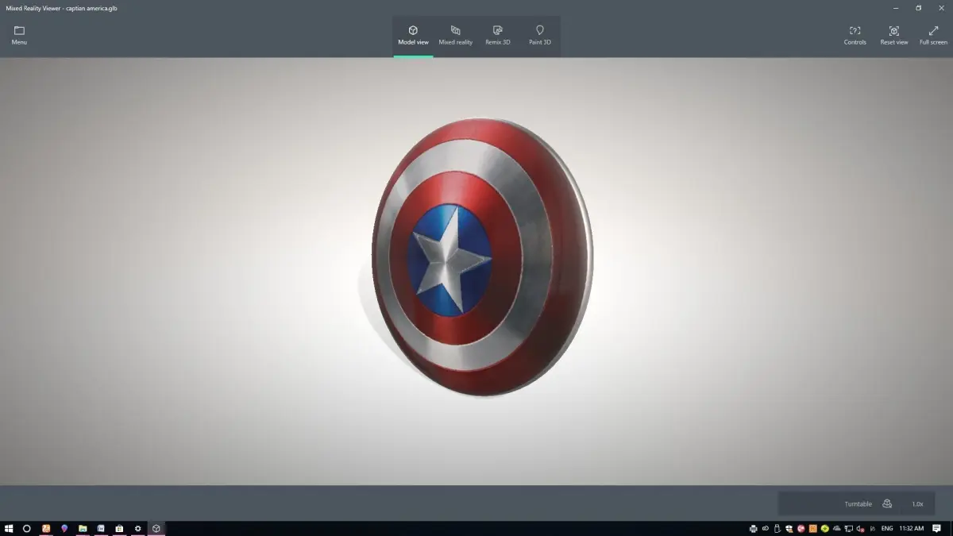Image resolution: width=953 pixels, height=536 pixels.
Task: Toggle the Turntable animation
Action: click(x=868, y=503)
